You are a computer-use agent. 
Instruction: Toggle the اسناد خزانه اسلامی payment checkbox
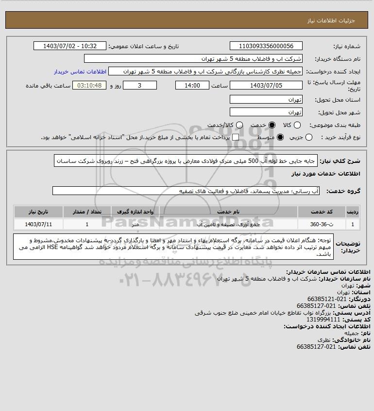236,137
